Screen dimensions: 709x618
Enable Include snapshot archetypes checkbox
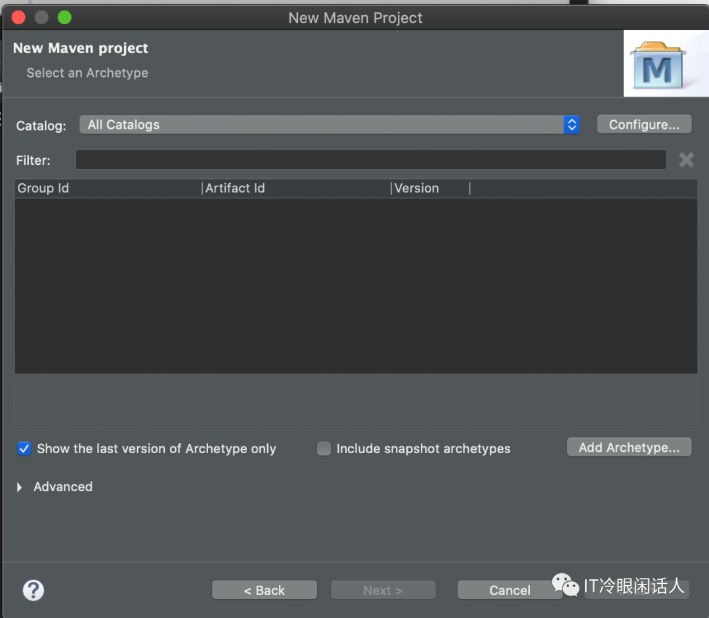click(x=324, y=449)
